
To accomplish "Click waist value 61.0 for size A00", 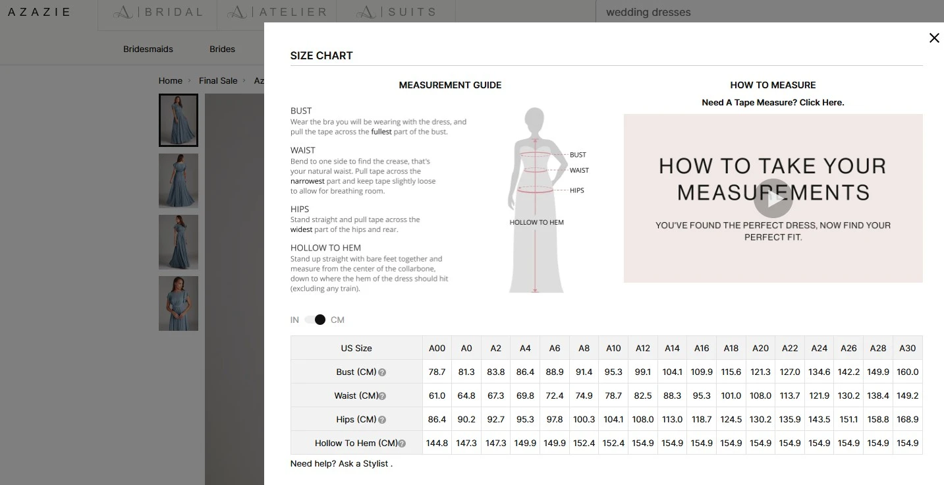I will point(437,395).
